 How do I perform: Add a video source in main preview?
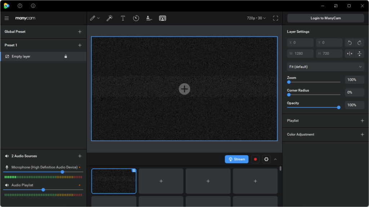point(184,89)
